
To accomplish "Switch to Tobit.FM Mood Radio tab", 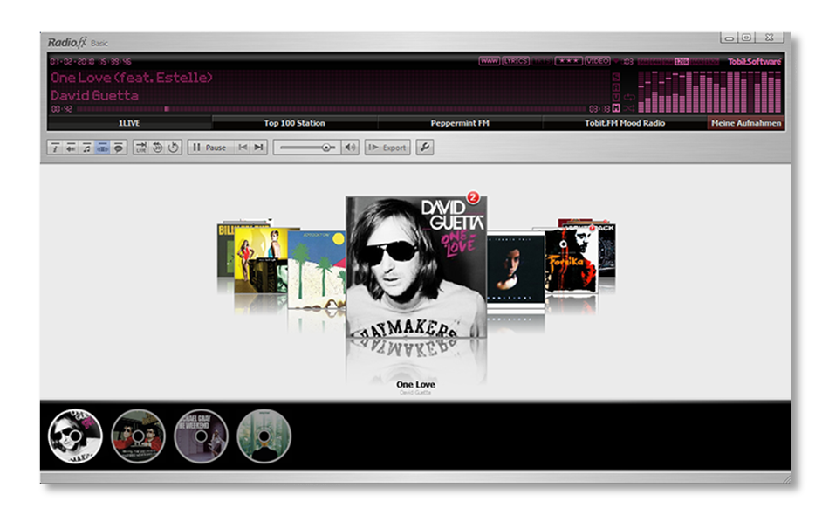I will pos(625,123).
